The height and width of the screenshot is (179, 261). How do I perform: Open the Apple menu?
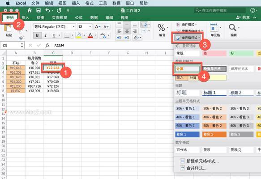(x=8, y=3)
